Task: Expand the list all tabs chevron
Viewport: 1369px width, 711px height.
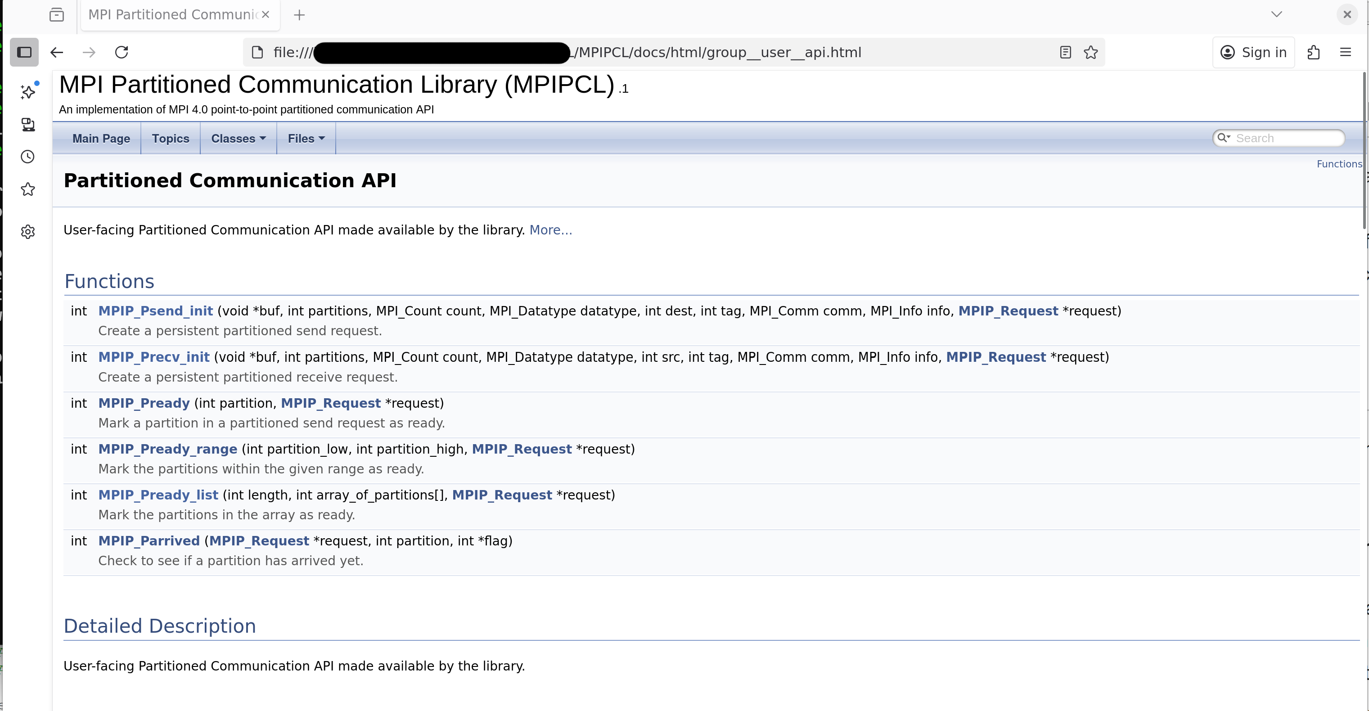Action: tap(1277, 14)
